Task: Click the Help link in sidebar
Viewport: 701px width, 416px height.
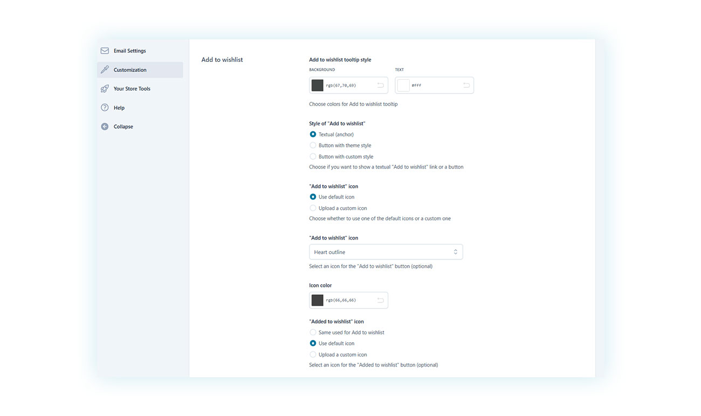Action: click(119, 108)
